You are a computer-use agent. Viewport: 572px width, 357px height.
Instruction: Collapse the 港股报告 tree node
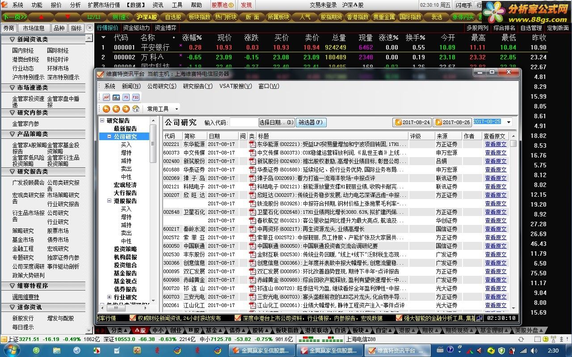109,201
